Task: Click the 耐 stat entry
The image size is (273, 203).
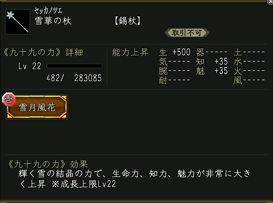Action: point(175,80)
